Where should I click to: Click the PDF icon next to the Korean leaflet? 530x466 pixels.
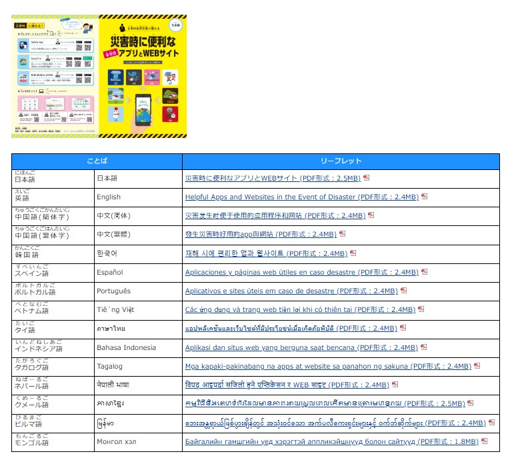point(353,253)
